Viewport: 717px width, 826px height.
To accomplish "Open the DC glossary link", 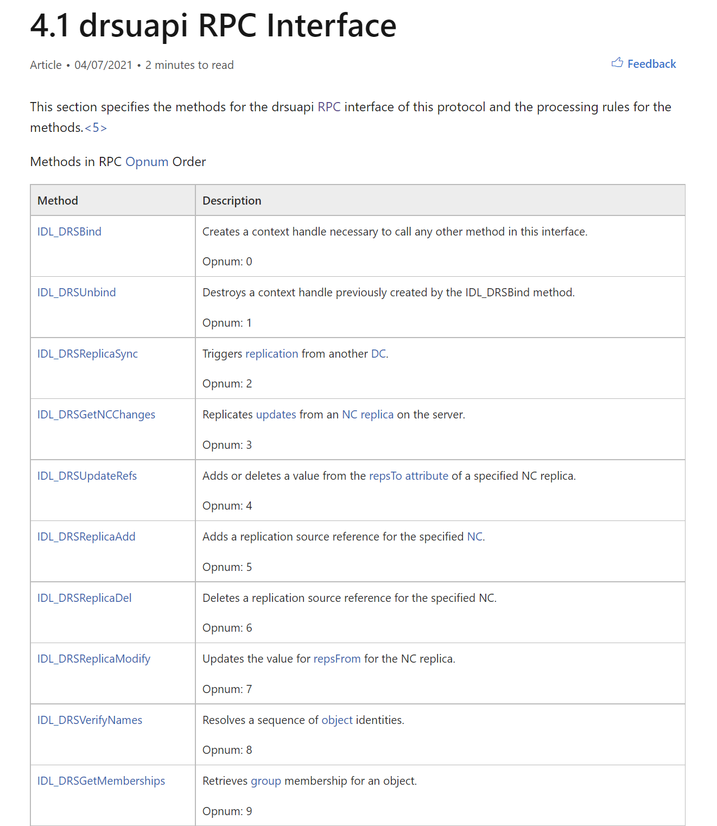I will point(378,354).
